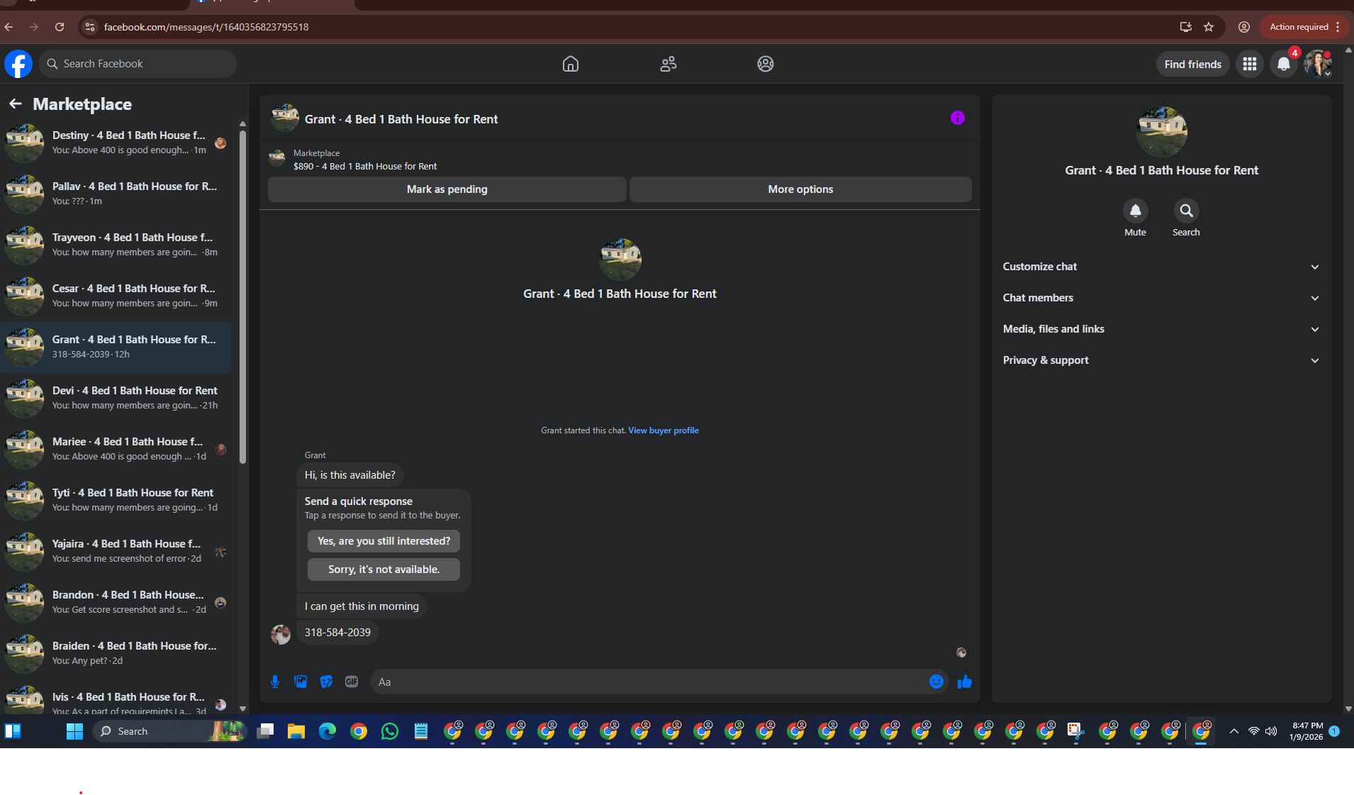Click More options button

coord(800,189)
